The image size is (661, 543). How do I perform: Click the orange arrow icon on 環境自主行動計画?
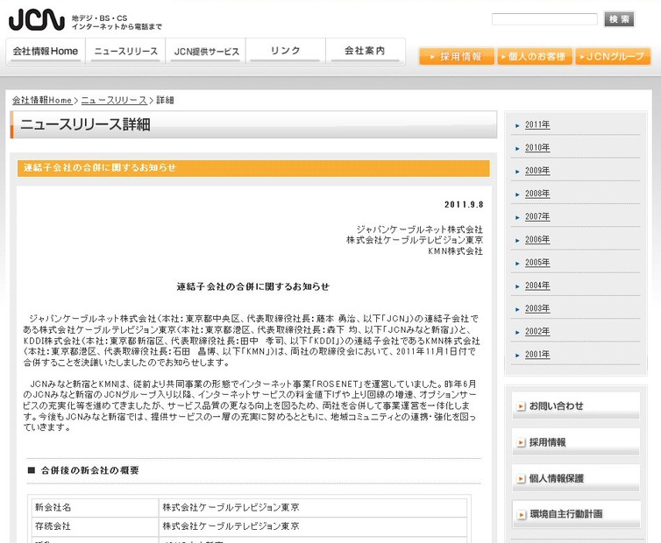(x=521, y=515)
